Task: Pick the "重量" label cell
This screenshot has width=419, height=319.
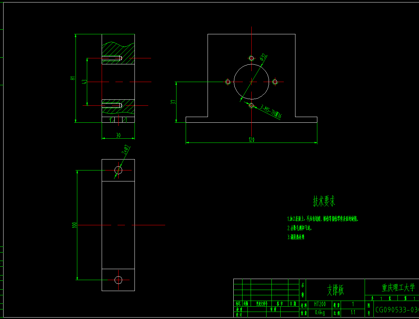Action: [303, 313]
